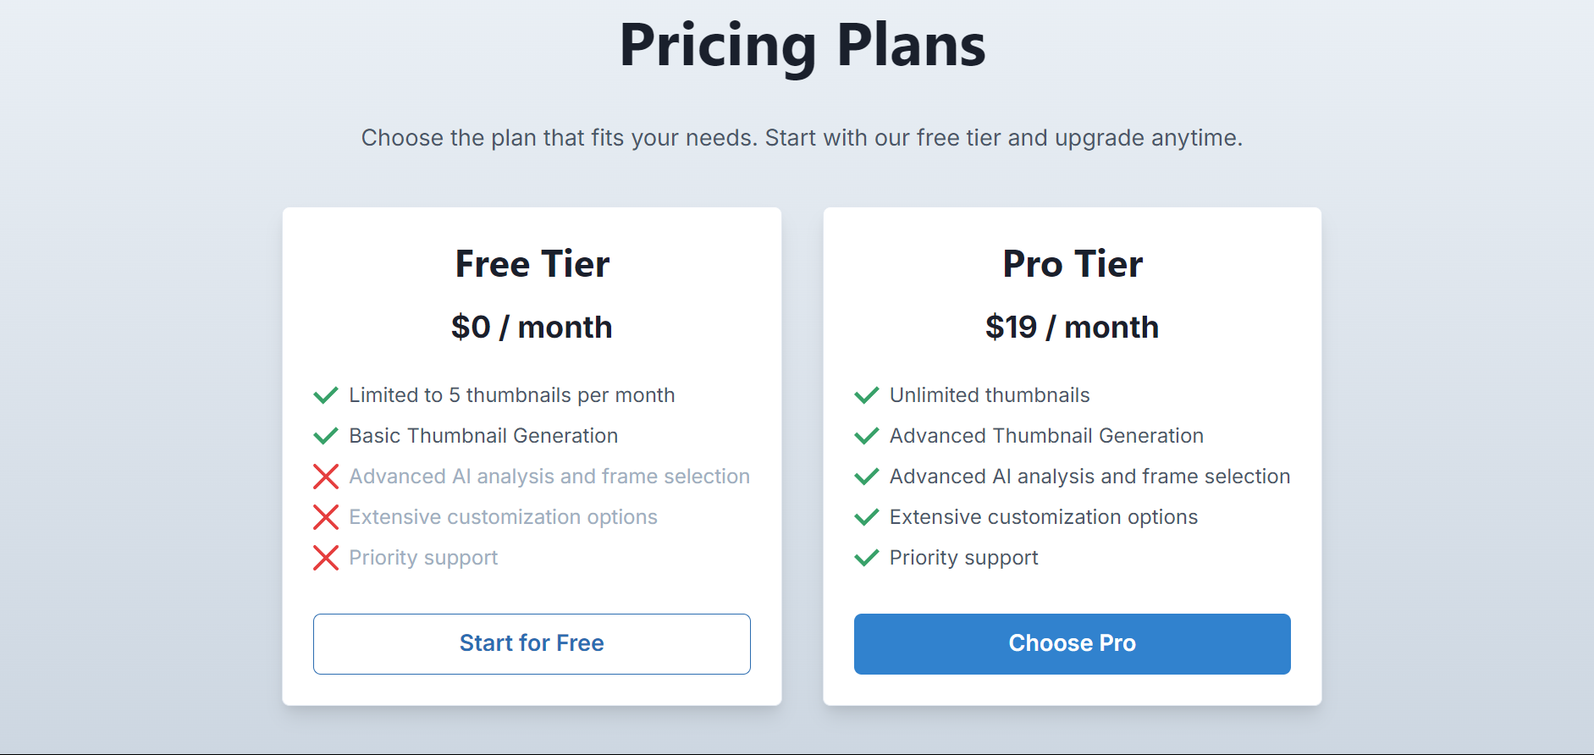Select the Choose Pro button

pos(1072,644)
